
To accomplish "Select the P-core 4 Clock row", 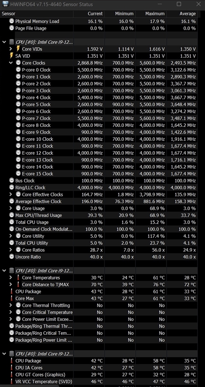I will click(99, 98).
